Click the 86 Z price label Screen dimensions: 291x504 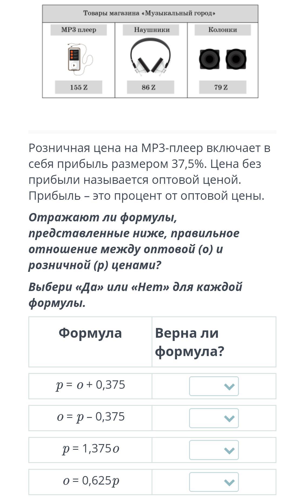(x=150, y=87)
